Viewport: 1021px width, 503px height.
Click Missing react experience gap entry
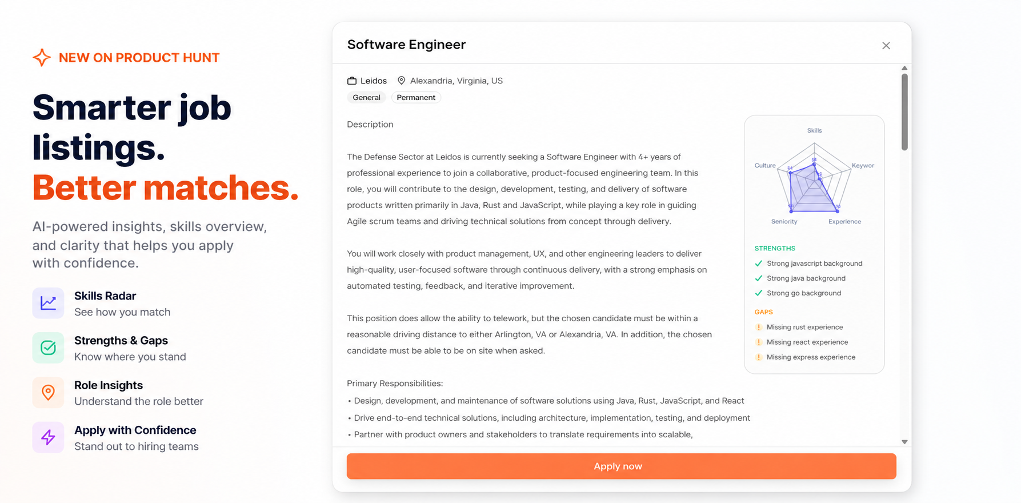tap(808, 342)
